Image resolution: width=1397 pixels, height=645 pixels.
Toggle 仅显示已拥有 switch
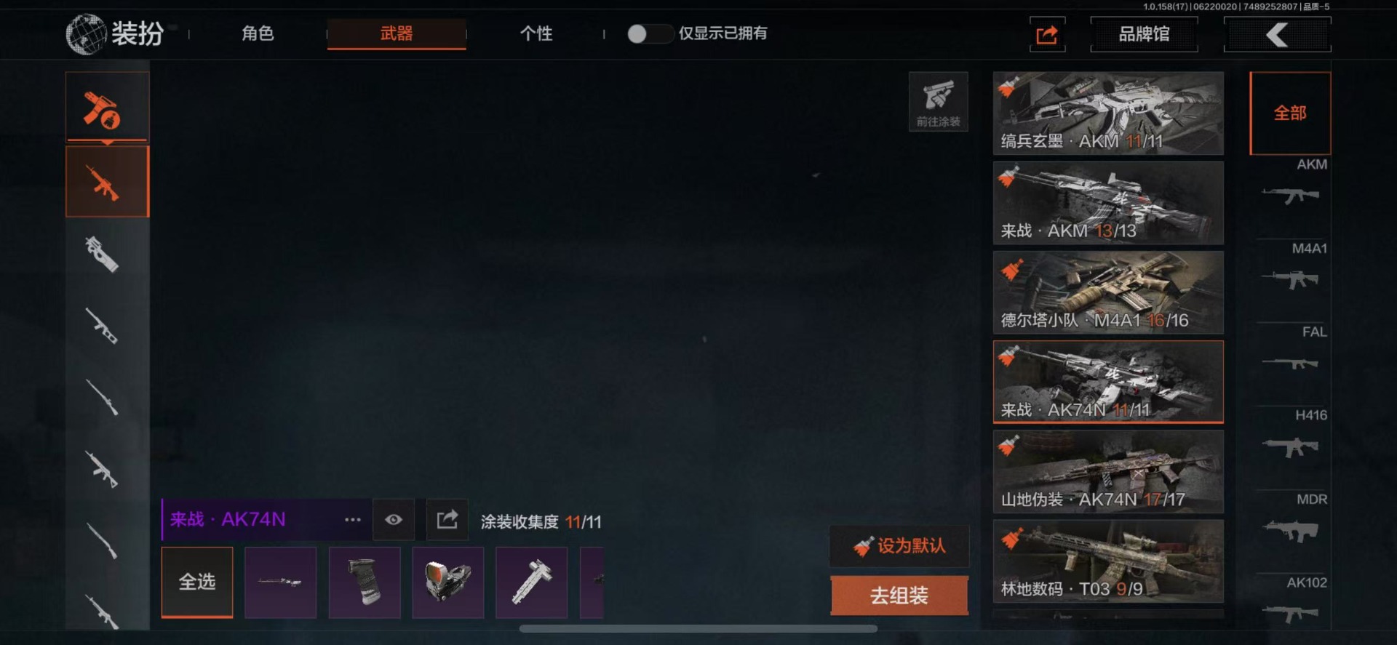650,33
